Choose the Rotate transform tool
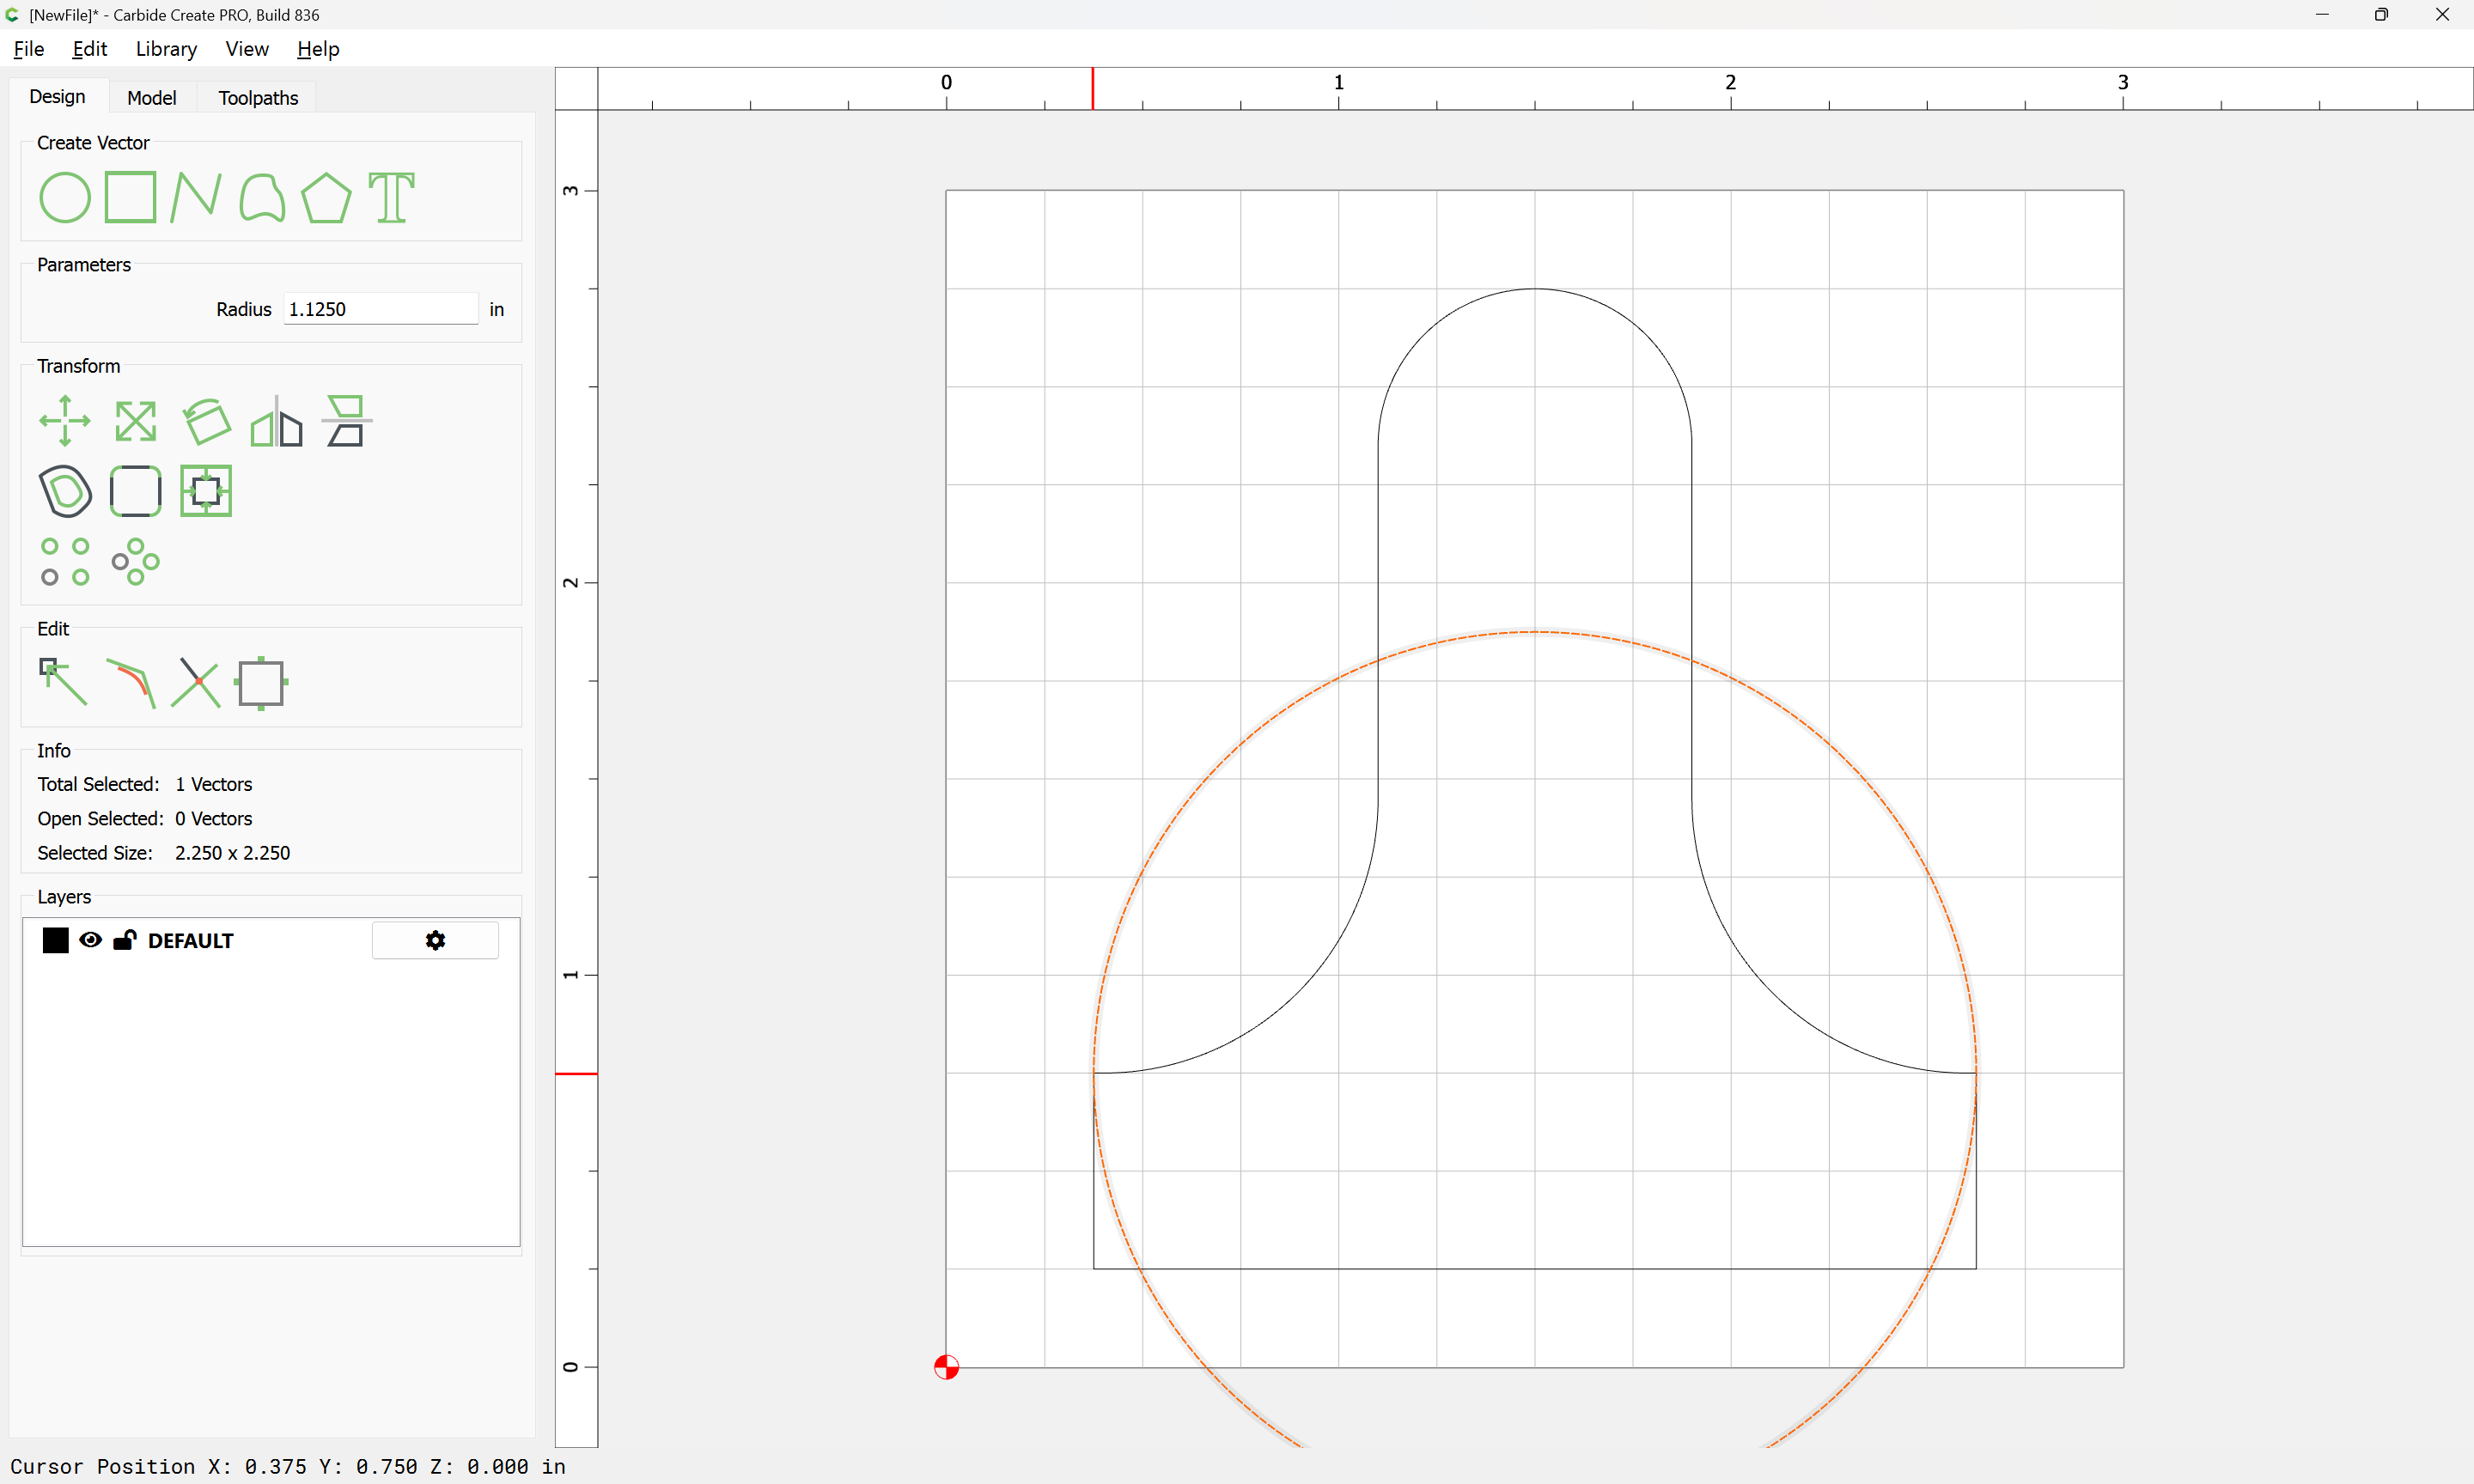Screen dimensions: 2474x1484 tap(206, 421)
